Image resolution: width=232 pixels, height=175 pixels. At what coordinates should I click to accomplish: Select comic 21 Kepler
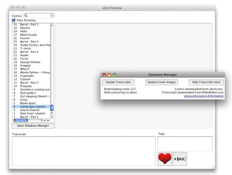tap(31, 55)
